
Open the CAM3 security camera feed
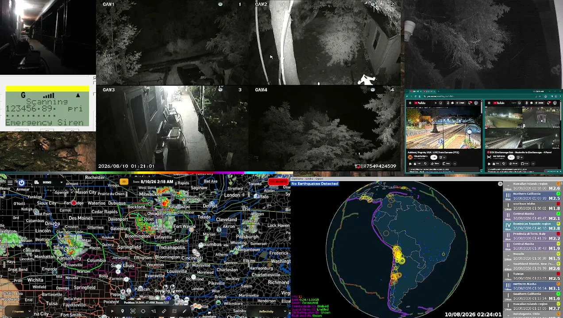click(x=173, y=128)
